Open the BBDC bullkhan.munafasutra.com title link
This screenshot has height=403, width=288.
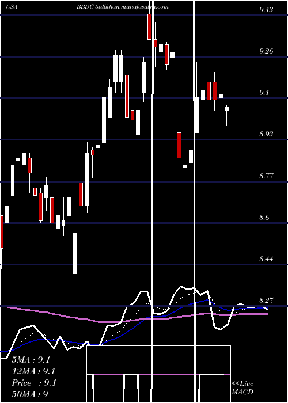123,7
